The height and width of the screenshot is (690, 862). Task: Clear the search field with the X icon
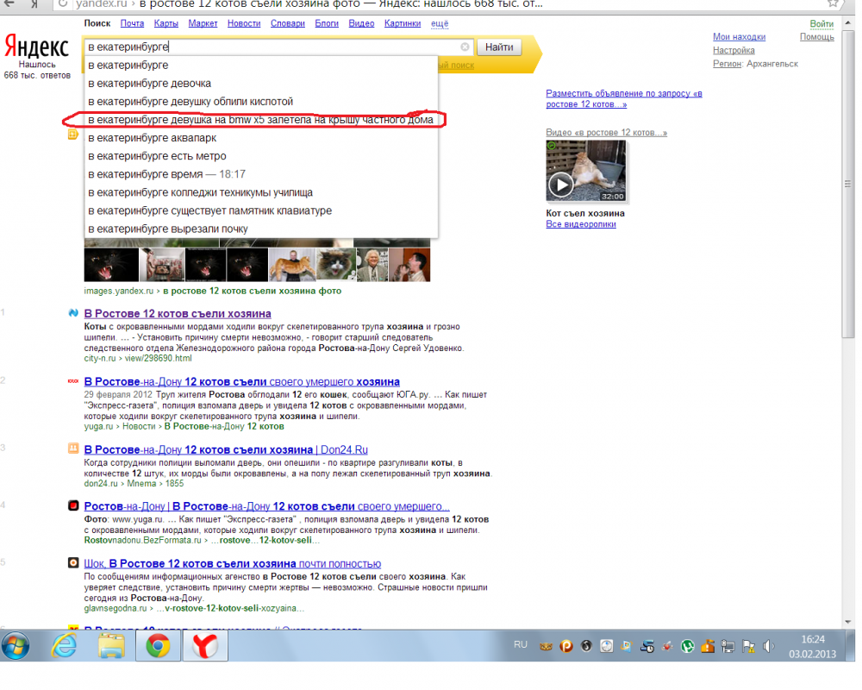pos(465,47)
